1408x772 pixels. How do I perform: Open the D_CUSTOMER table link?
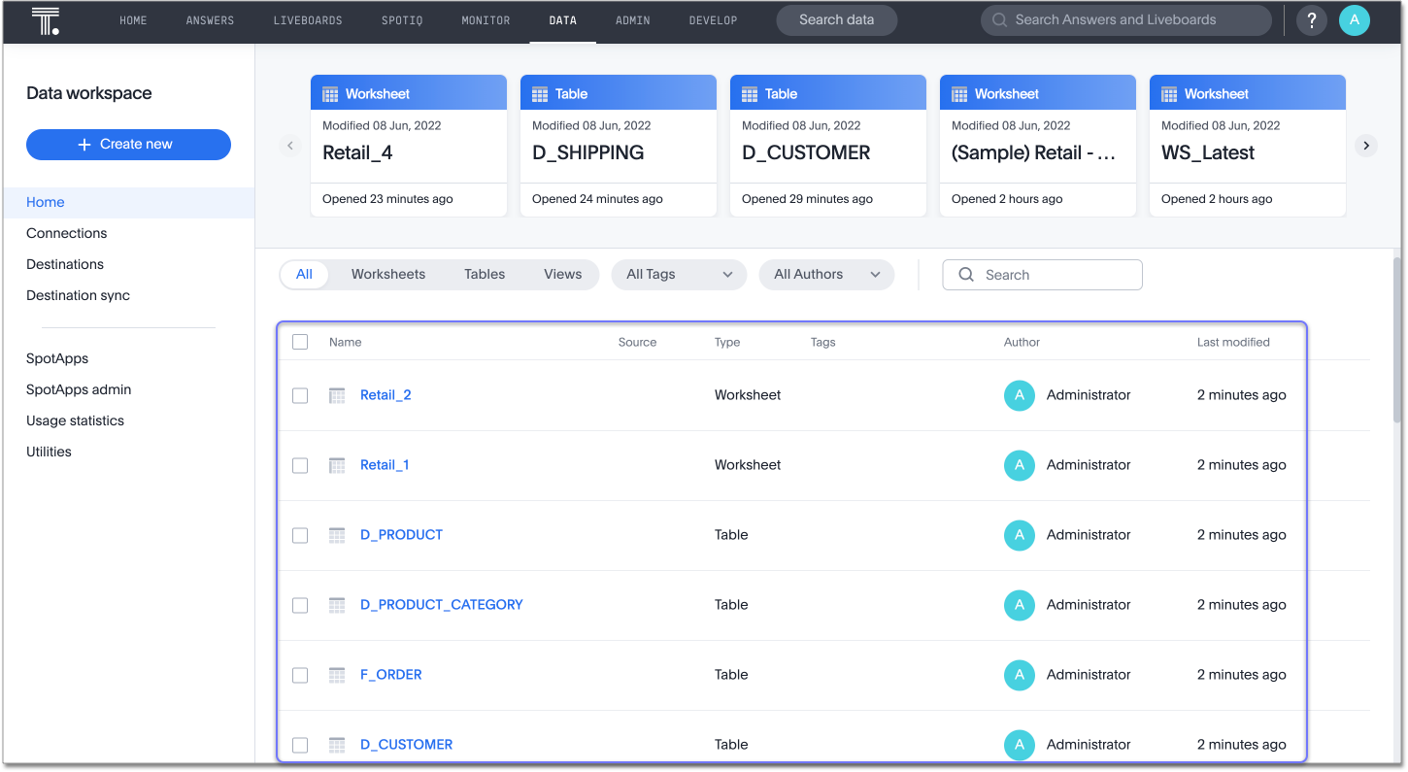coord(407,744)
